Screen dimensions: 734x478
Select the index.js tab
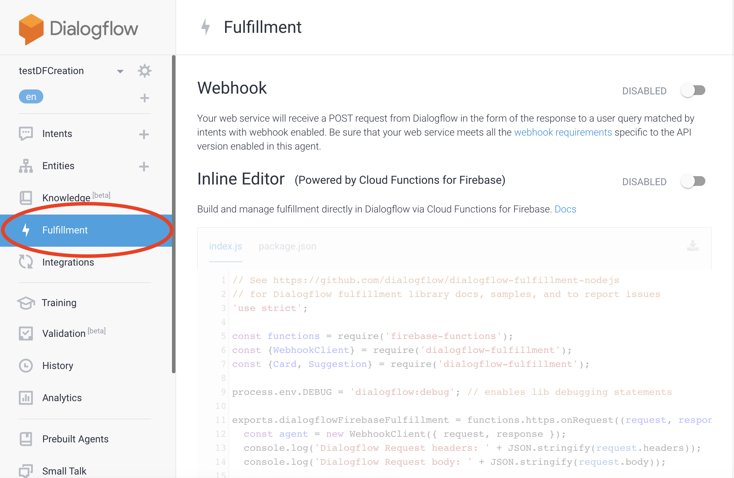[225, 246]
